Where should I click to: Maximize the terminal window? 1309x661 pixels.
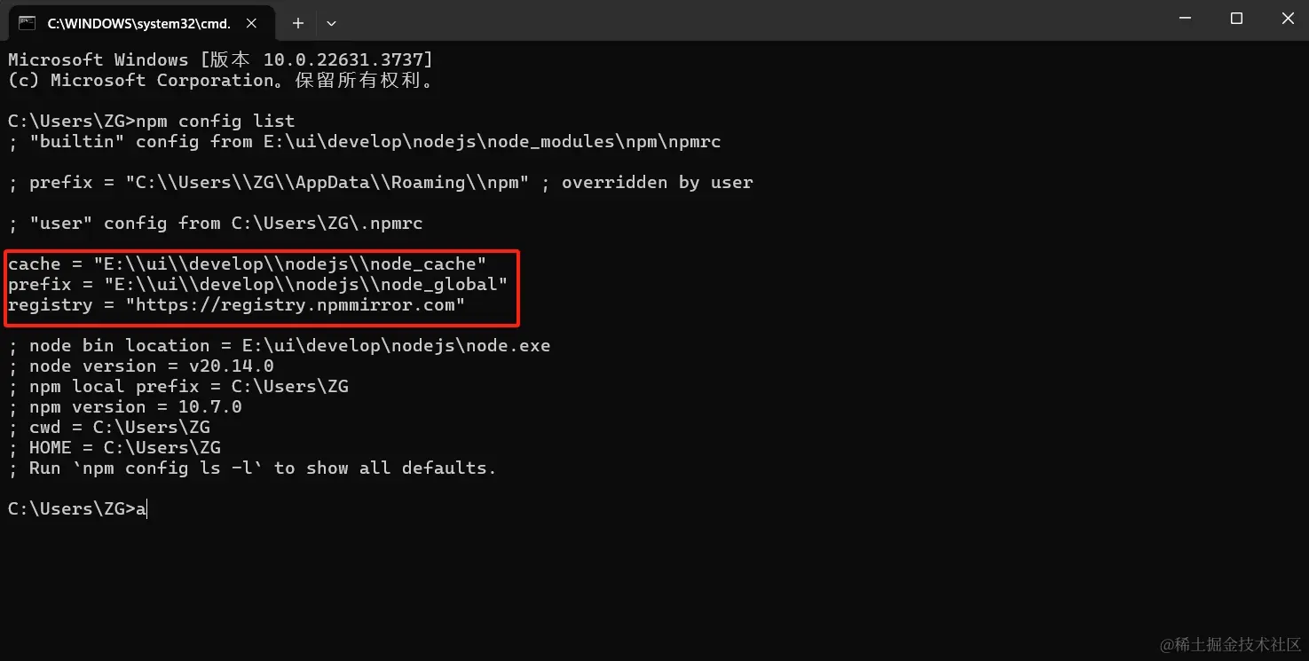click(1236, 19)
